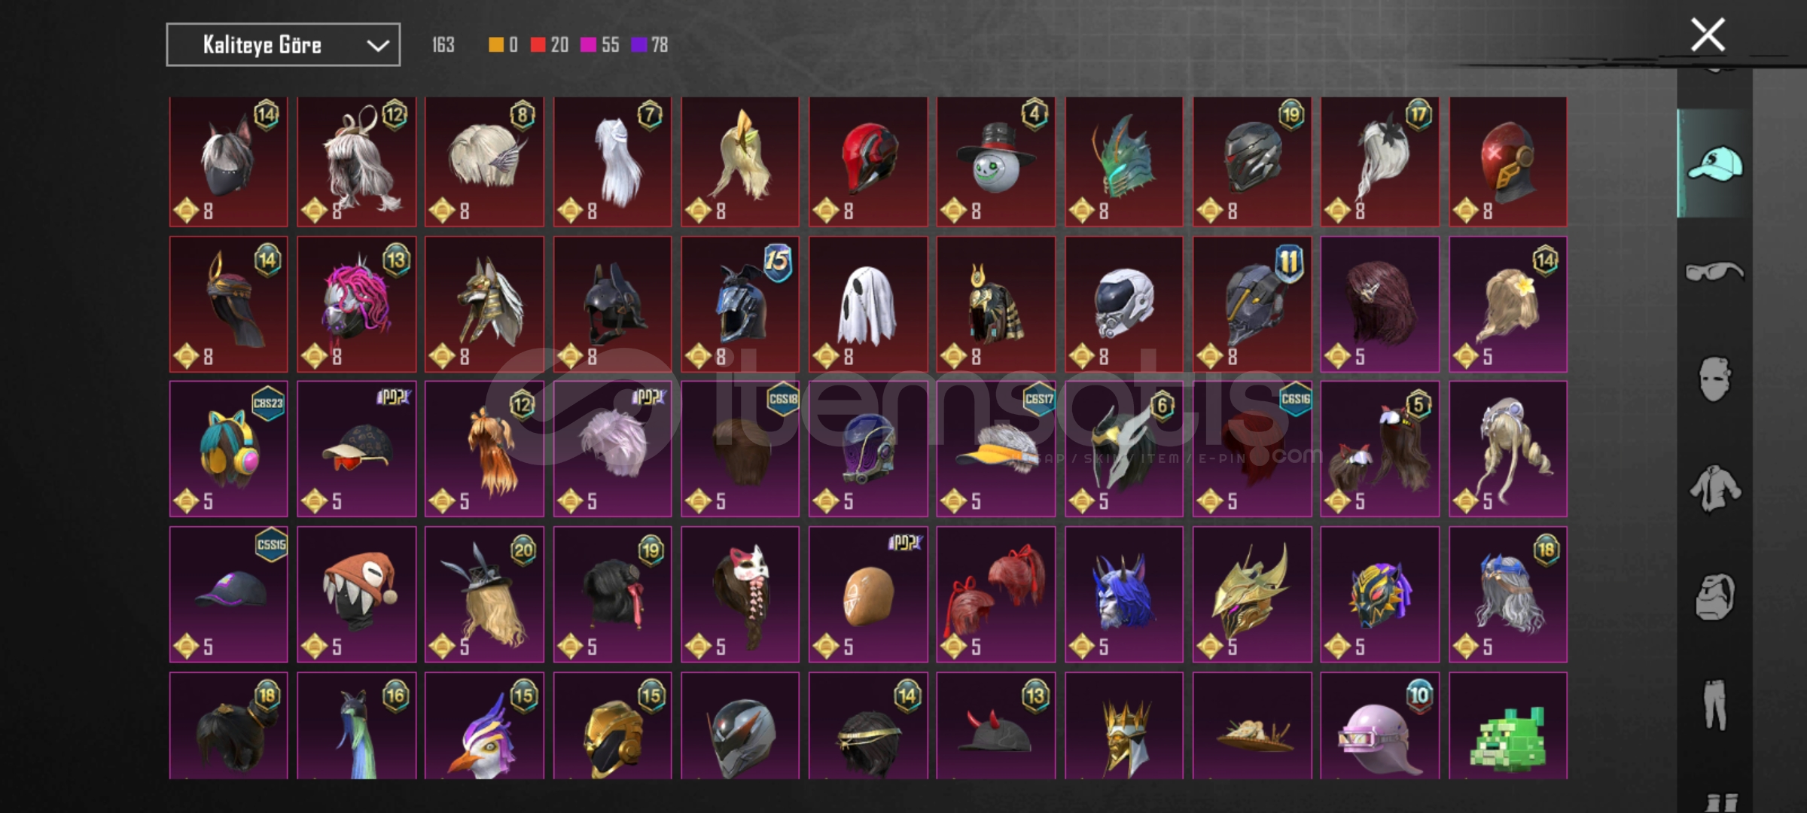The height and width of the screenshot is (813, 1807).
Task: Open the backpack category icon
Action: tap(1714, 597)
